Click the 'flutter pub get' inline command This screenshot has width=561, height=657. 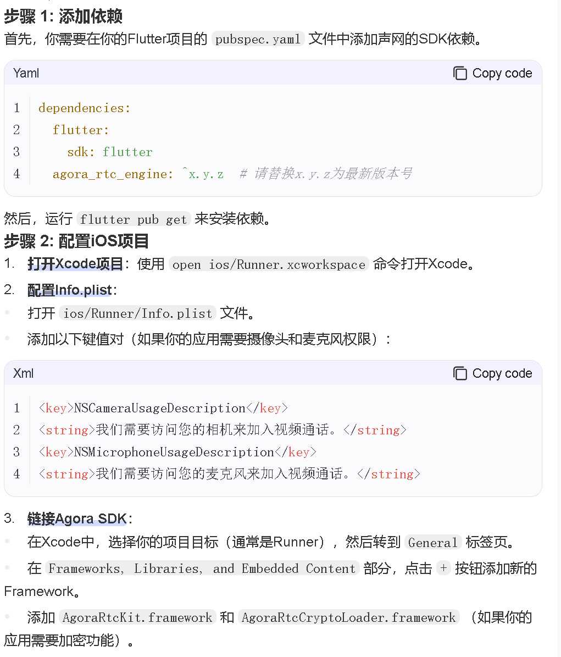(x=133, y=219)
